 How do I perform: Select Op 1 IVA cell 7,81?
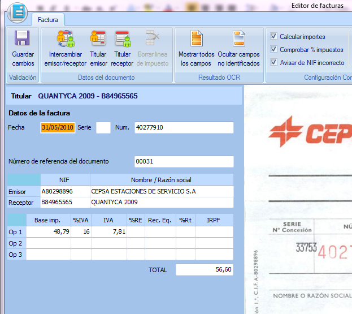(x=109, y=231)
